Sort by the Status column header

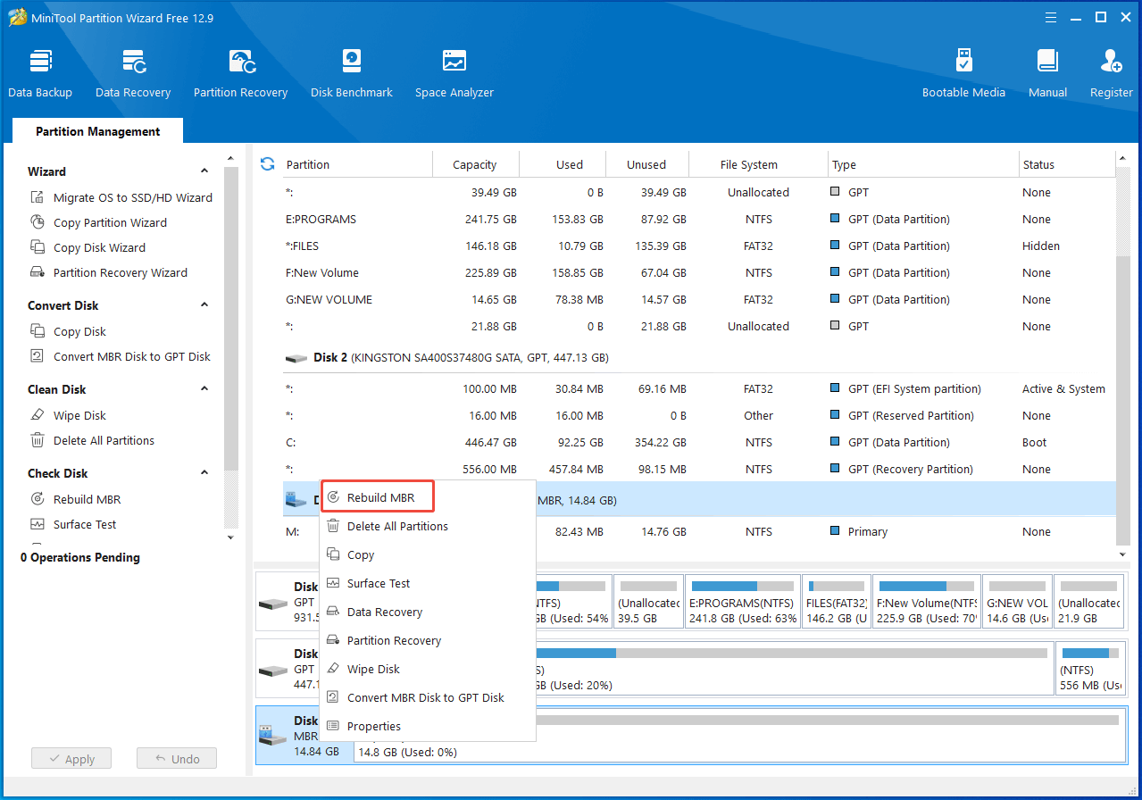tap(1067, 164)
